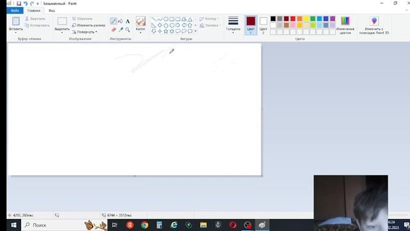Pick the pink color swatch

pyautogui.click(x=293, y=26)
